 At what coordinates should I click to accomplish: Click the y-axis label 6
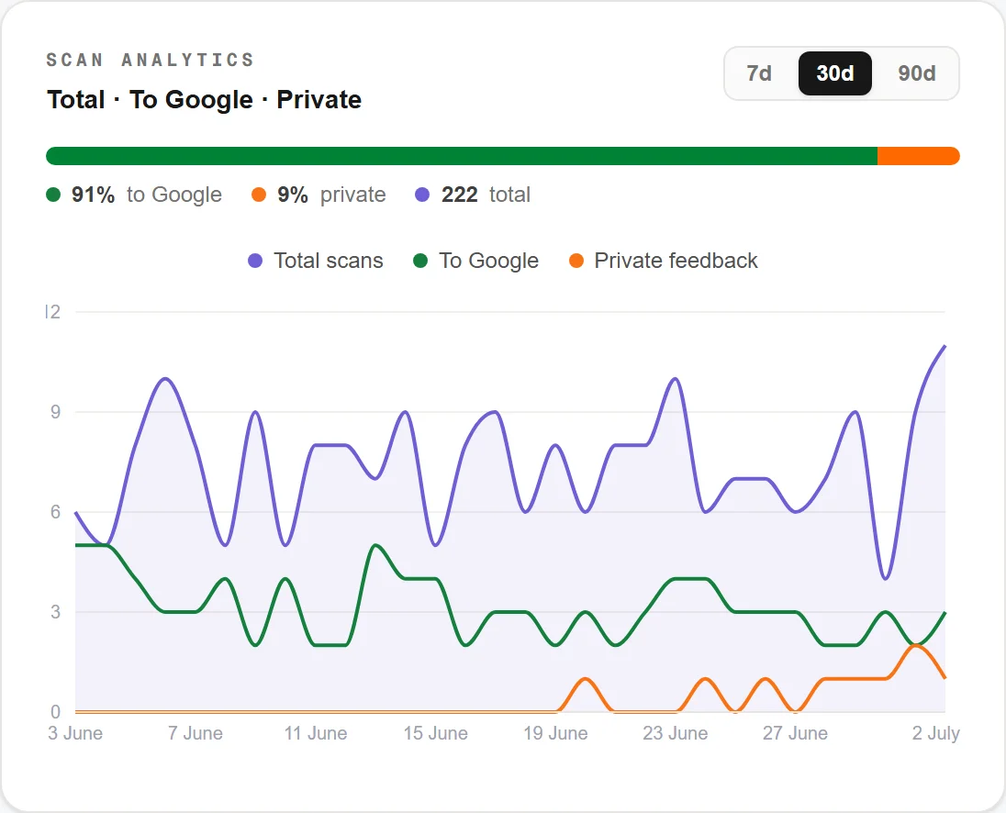pos(55,512)
